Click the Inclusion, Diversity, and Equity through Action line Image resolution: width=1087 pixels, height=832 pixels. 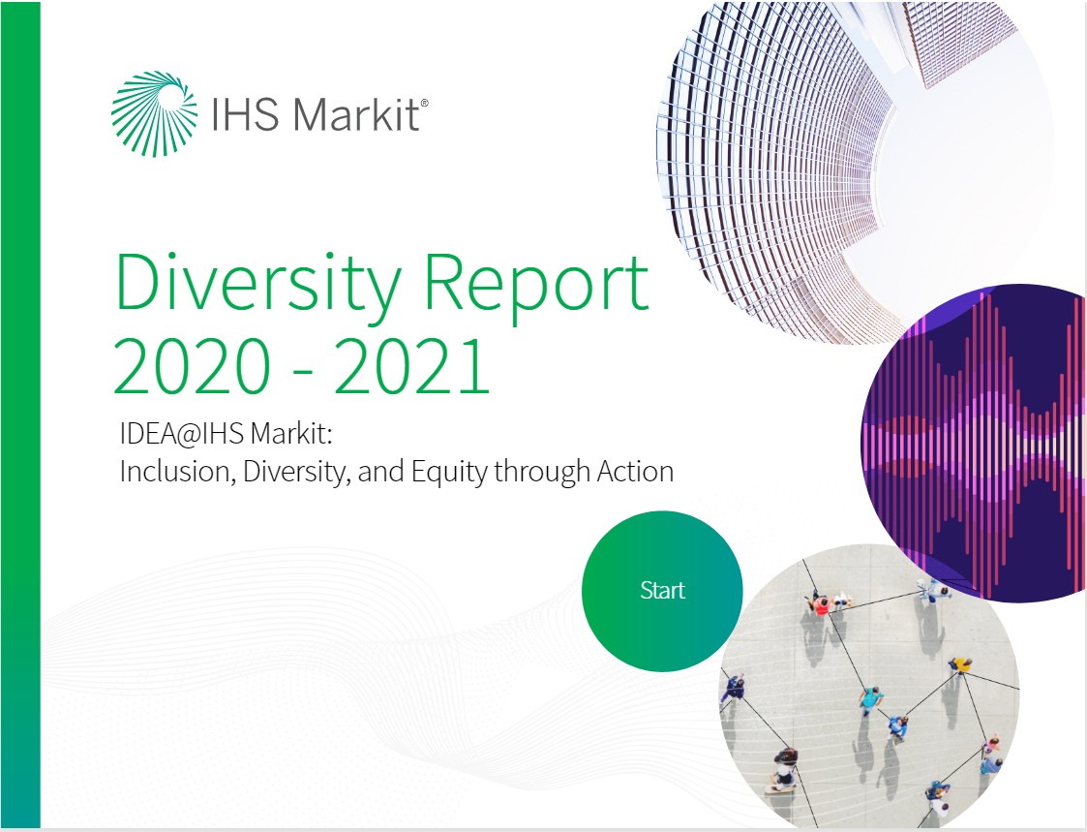pyautogui.click(x=397, y=472)
